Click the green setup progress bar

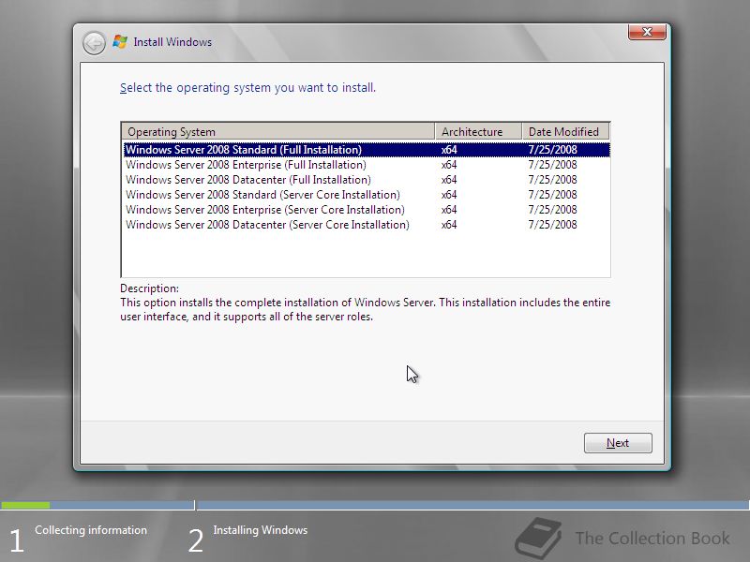25,505
